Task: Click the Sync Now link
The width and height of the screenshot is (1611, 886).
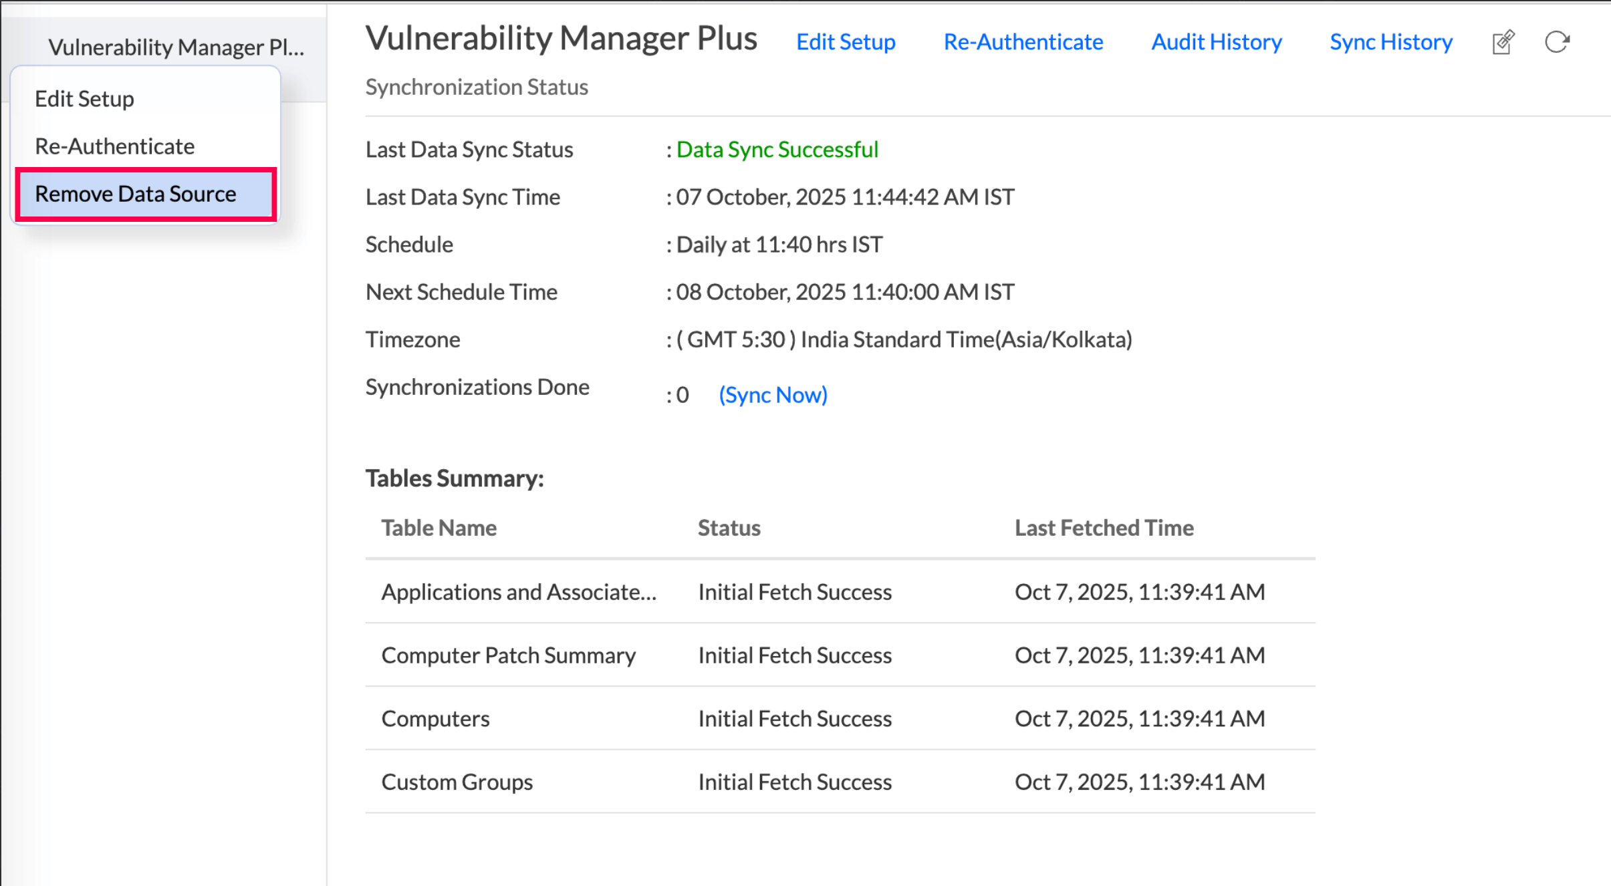Action: click(773, 395)
